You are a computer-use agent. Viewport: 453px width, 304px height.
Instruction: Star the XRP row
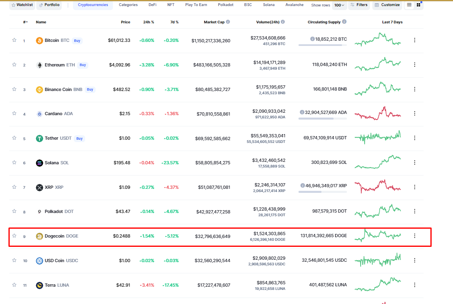pyautogui.click(x=14, y=187)
